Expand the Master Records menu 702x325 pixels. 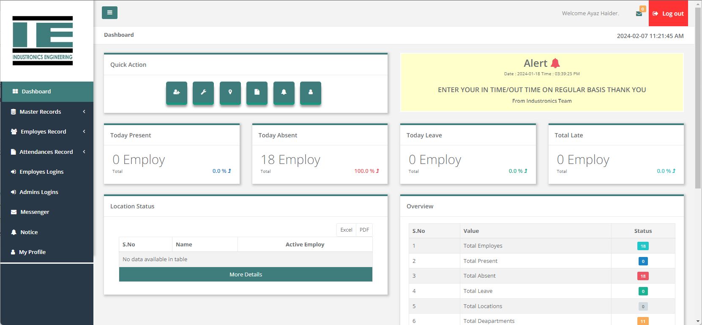click(46, 112)
